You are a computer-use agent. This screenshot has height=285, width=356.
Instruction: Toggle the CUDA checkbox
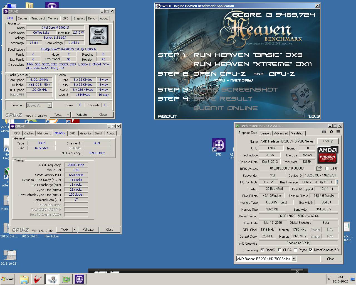280,250
